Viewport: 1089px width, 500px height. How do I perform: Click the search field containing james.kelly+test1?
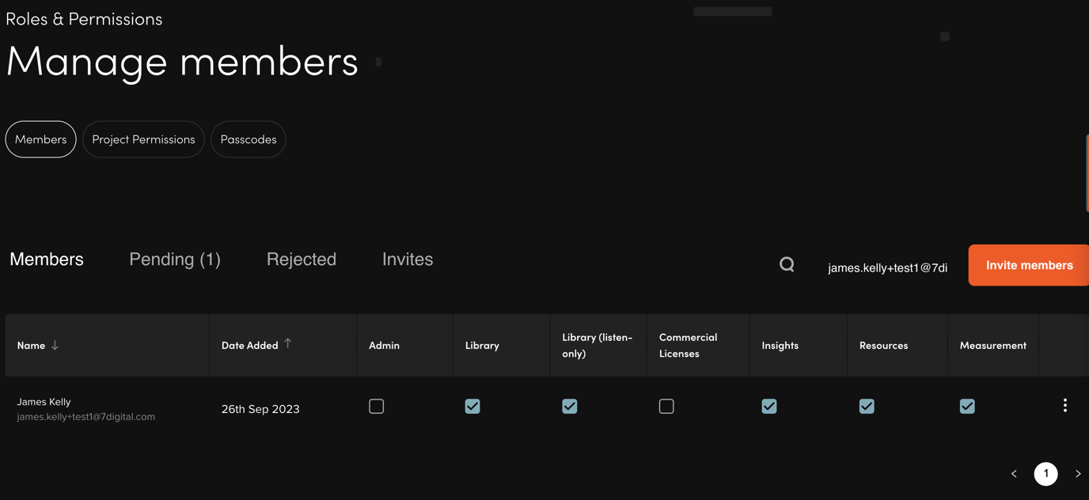pyautogui.click(x=887, y=268)
